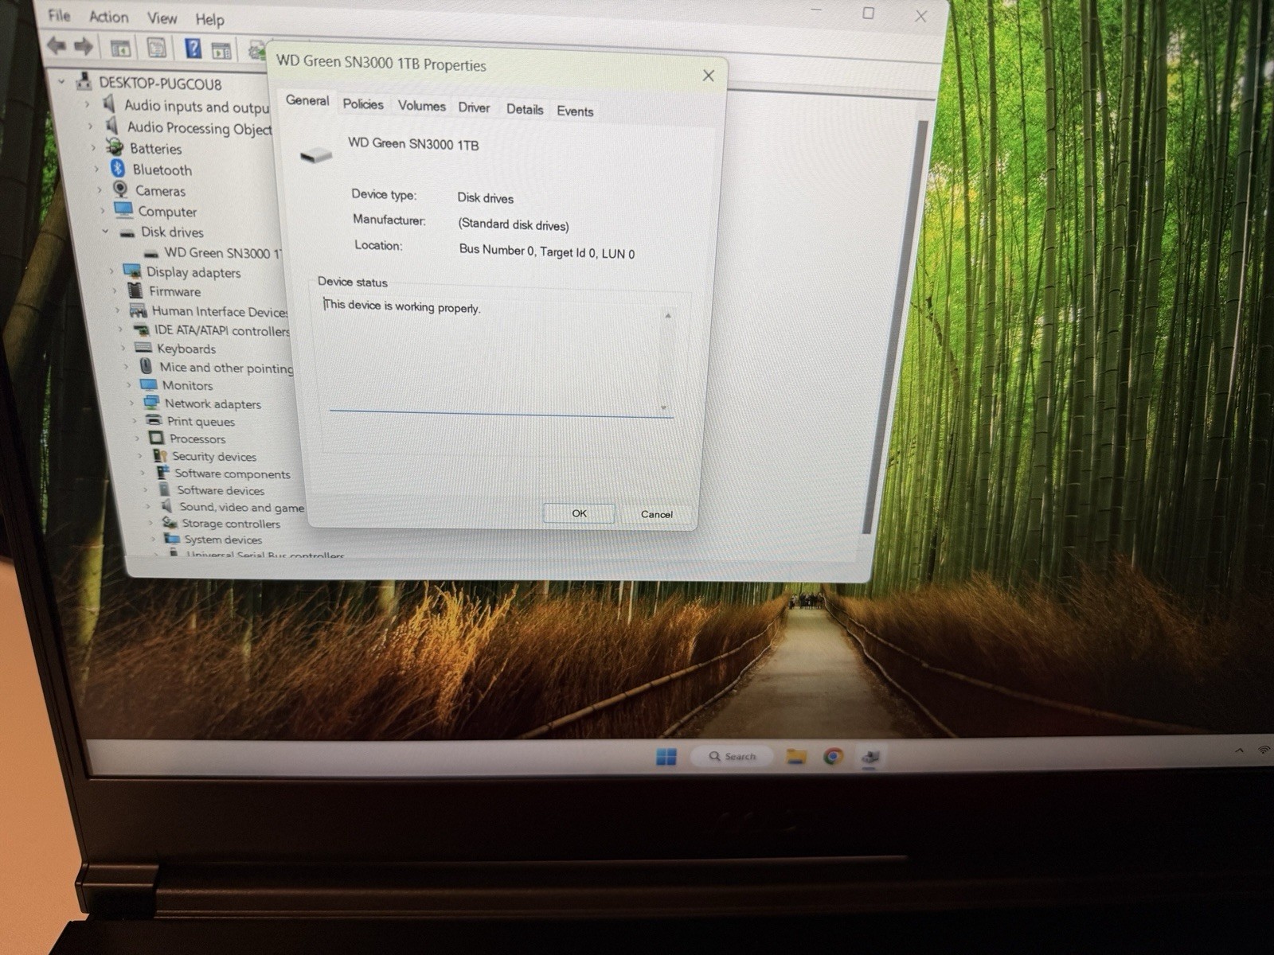Expand the Network adapters arrow

pos(132,403)
